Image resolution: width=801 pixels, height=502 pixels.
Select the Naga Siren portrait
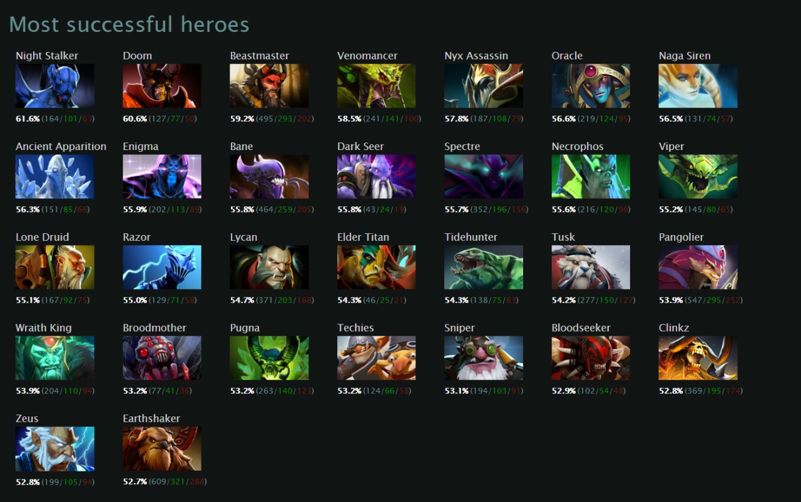[698, 86]
